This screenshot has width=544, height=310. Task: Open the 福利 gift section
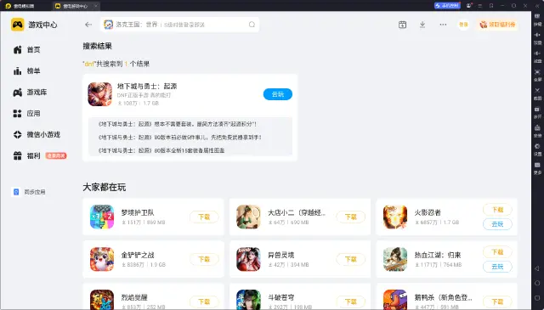click(x=26, y=155)
